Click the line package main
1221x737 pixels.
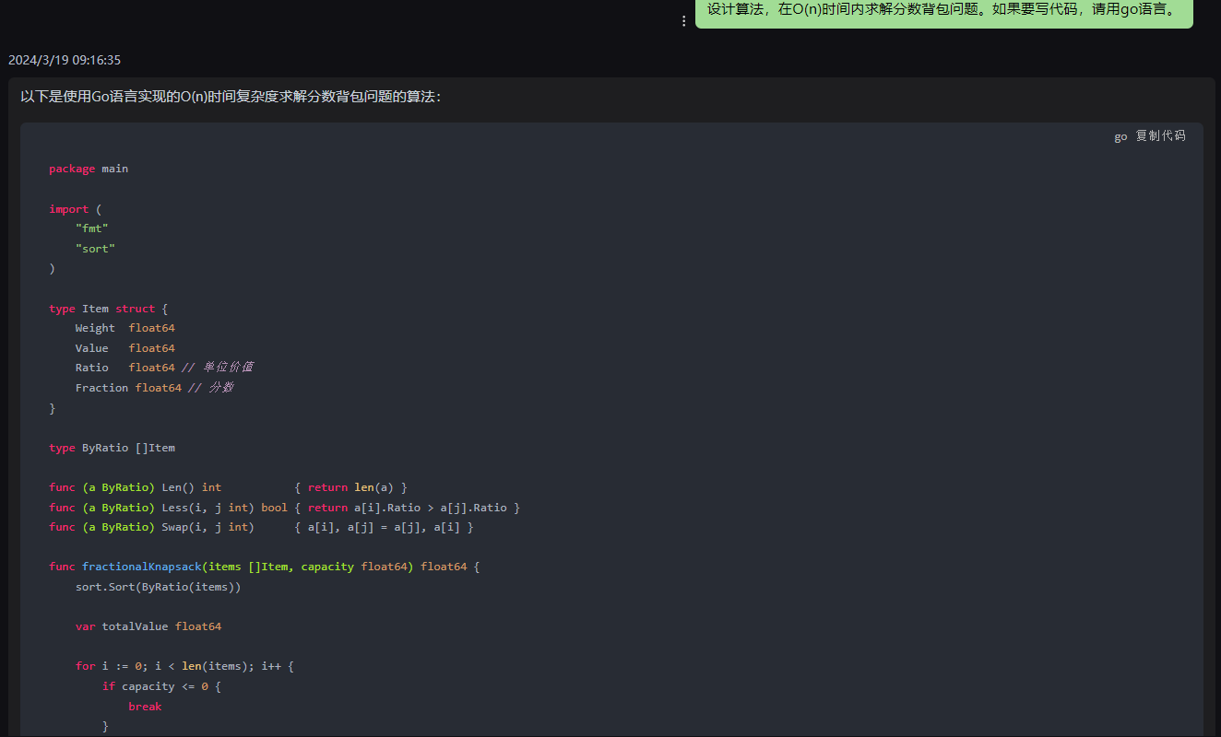(89, 169)
